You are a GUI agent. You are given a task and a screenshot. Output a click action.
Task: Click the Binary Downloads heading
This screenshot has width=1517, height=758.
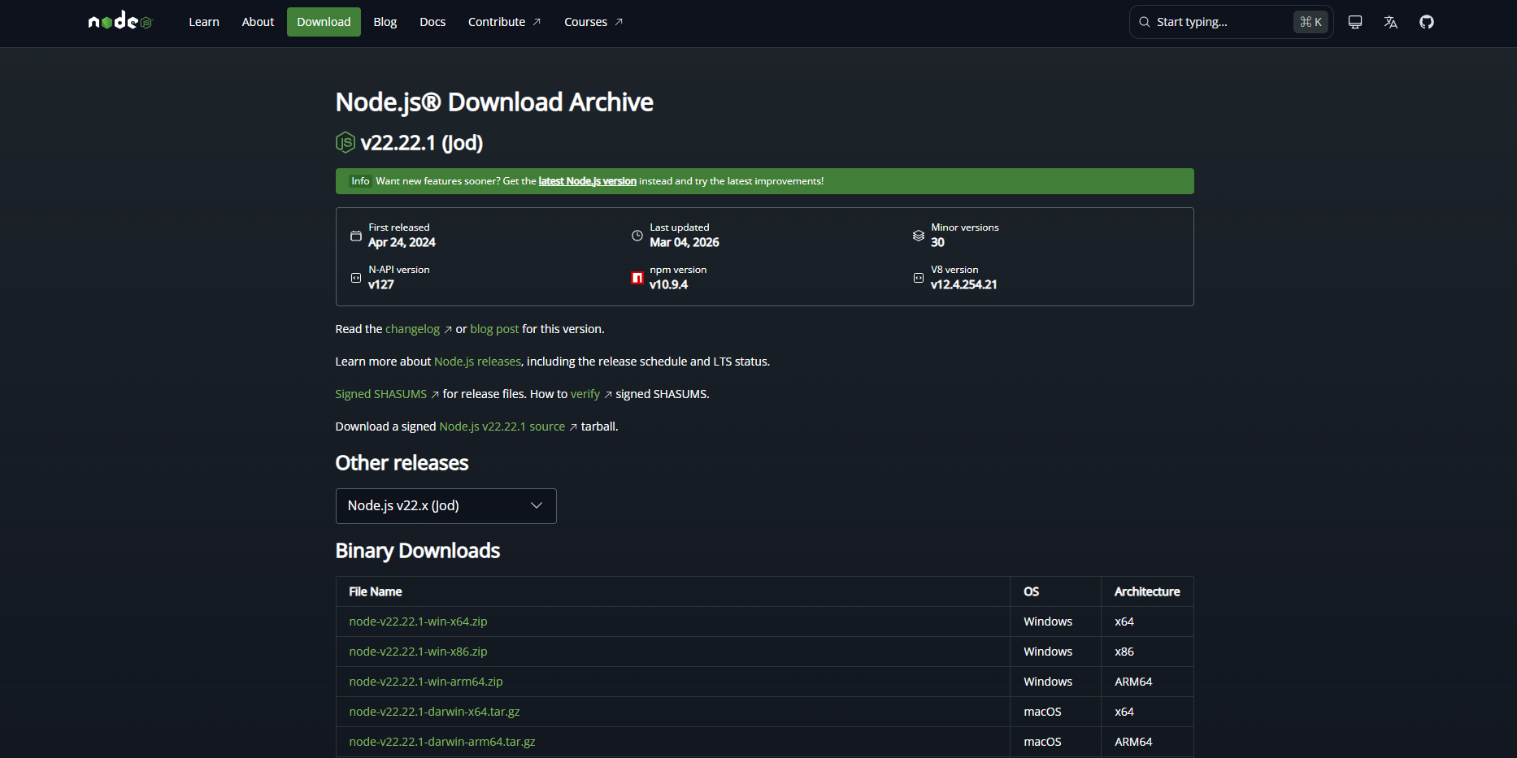pyautogui.click(x=417, y=551)
